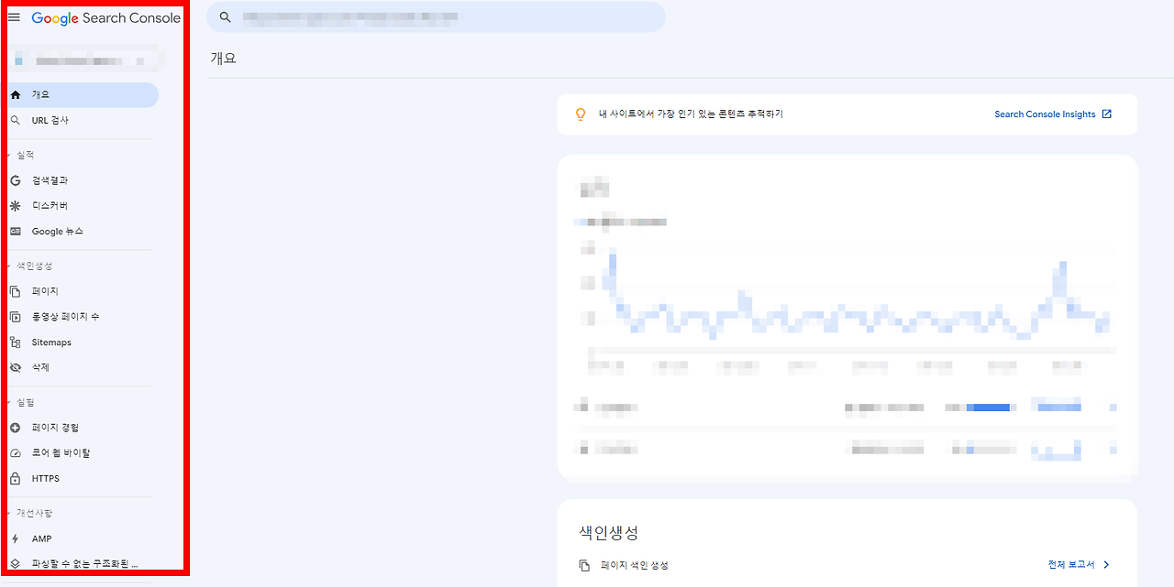The height and width of the screenshot is (587, 1174).
Task: Click the pages icon next to 페이지
Action: 15,291
